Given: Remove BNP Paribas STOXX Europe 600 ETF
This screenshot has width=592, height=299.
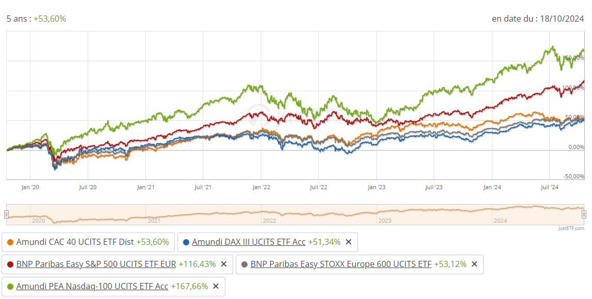Looking at the screenshot, I should [474, 264].
